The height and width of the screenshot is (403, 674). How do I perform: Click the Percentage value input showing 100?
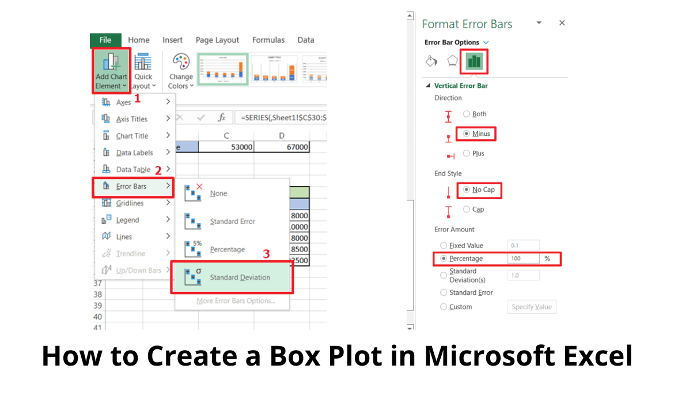click(x=522, y=258)
